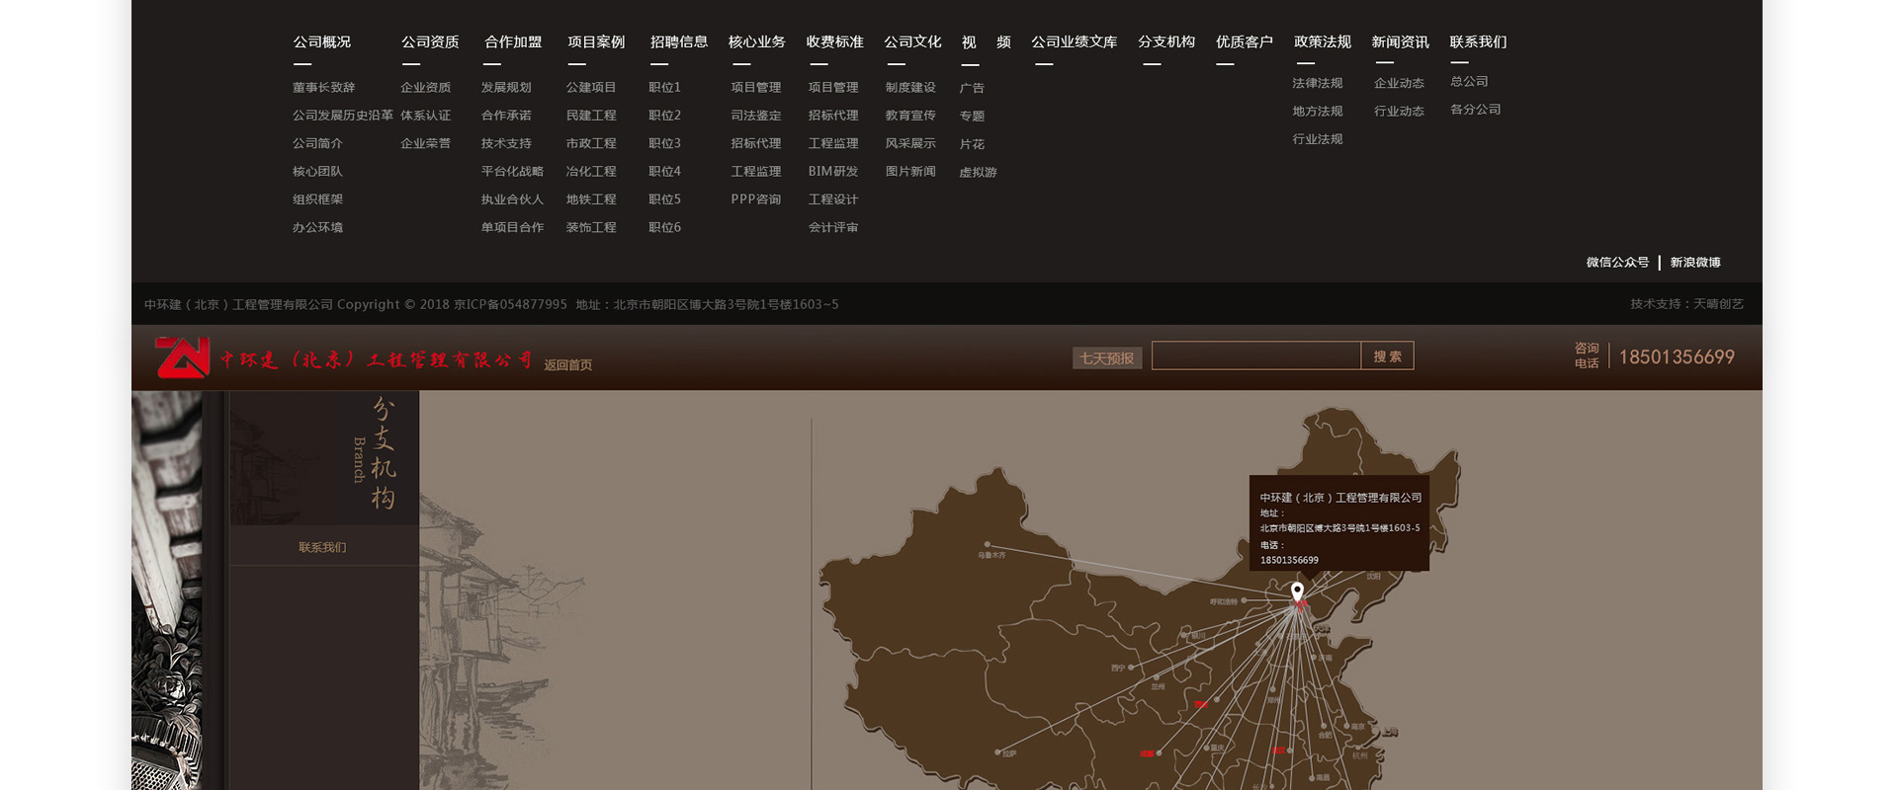Click the 搜索 search button
Image resolution: width=1898 pixels, height=790 pixels.
click(1387, 356)
